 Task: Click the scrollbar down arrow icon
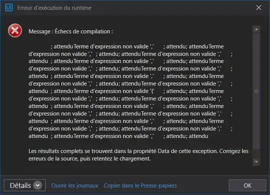pos(256,161)
